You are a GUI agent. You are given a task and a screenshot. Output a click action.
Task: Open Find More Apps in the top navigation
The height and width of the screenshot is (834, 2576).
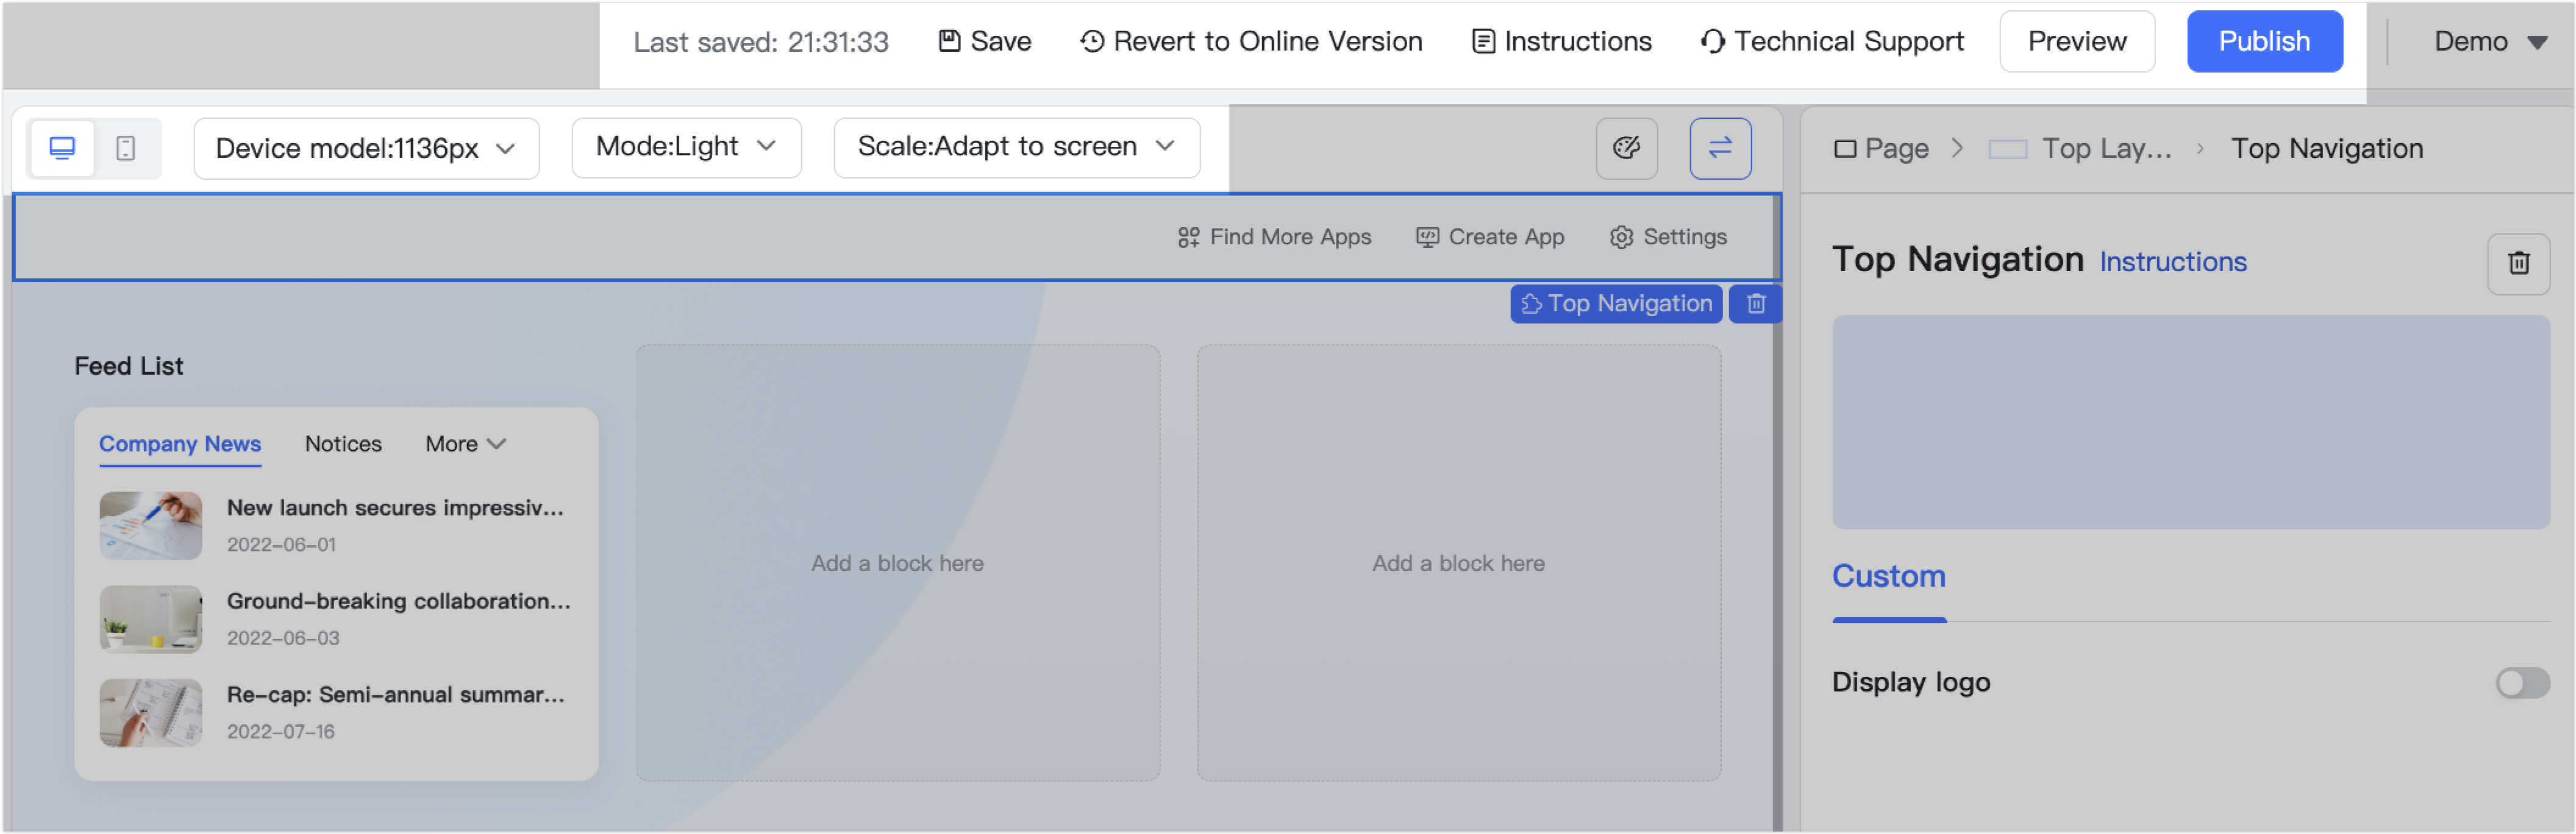point(1274,237)
